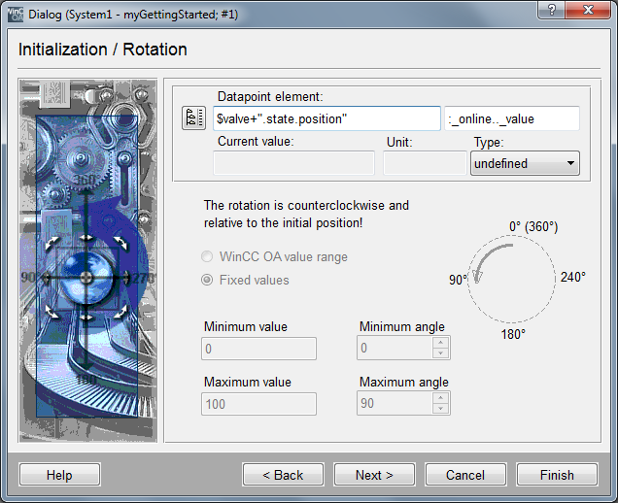Click the question mark help button in title bar
The image size is (618, 503).
pos(550,10)
